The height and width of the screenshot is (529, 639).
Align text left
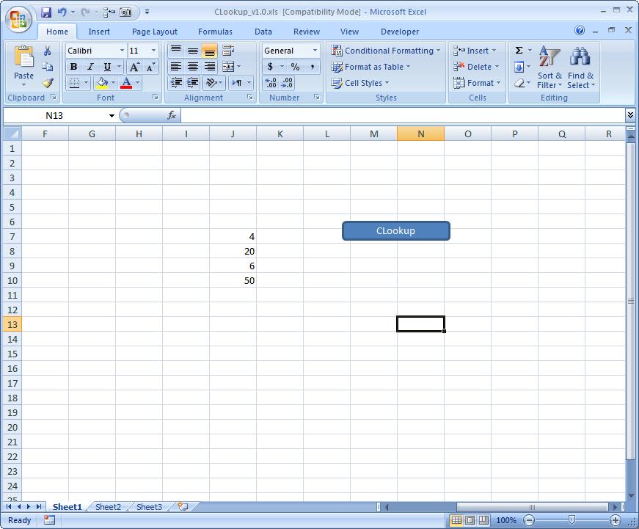pyautogui.click(x=176, y=67)
